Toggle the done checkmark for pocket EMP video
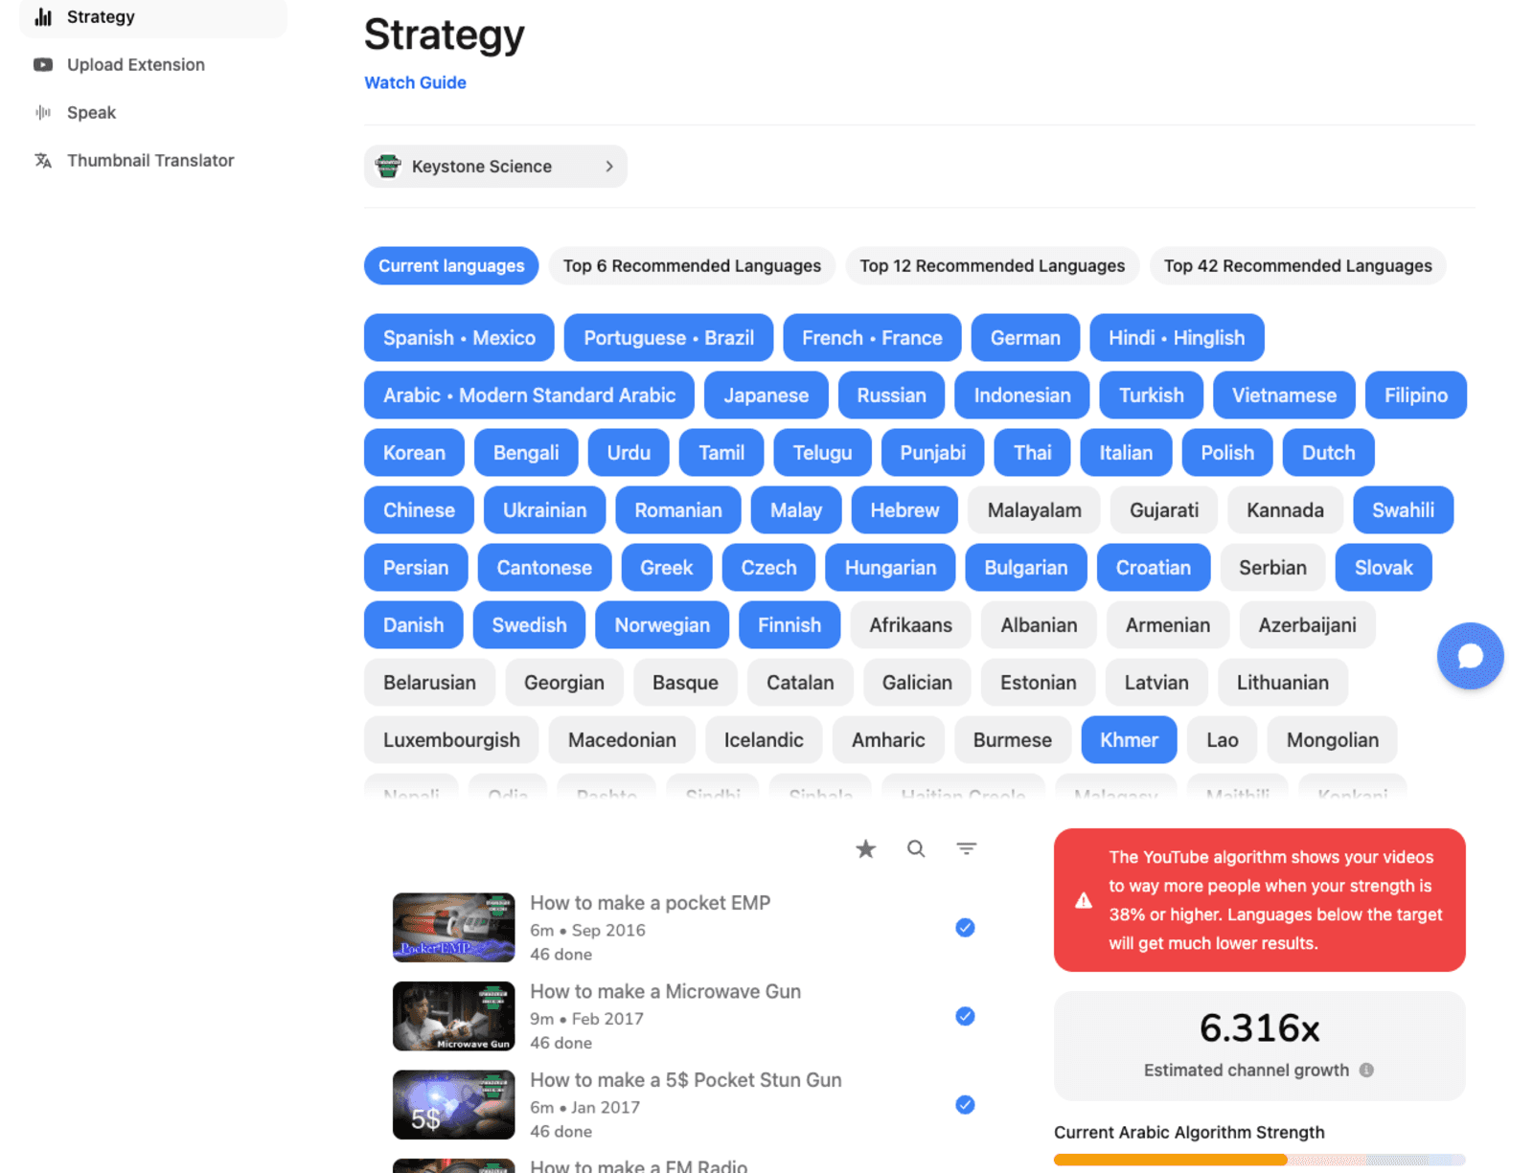1533x1173 pixels. 965,928
